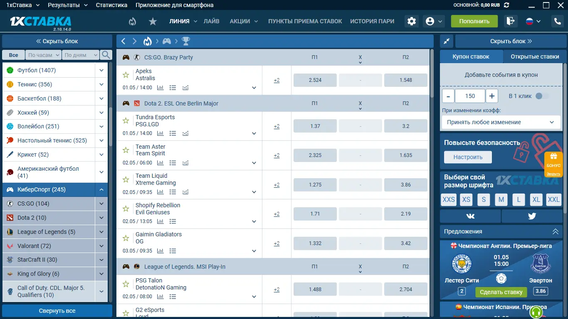This screenshot has width=568, height=319.
Task: Click the bet amount input field
Action: pyautogui.click(x=470, y=96)
